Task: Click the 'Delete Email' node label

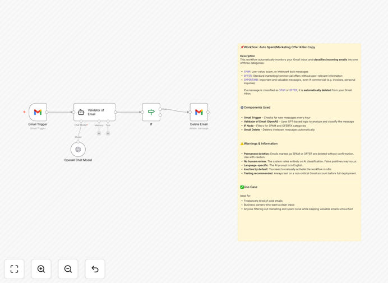Action: (x=199, y=124)
